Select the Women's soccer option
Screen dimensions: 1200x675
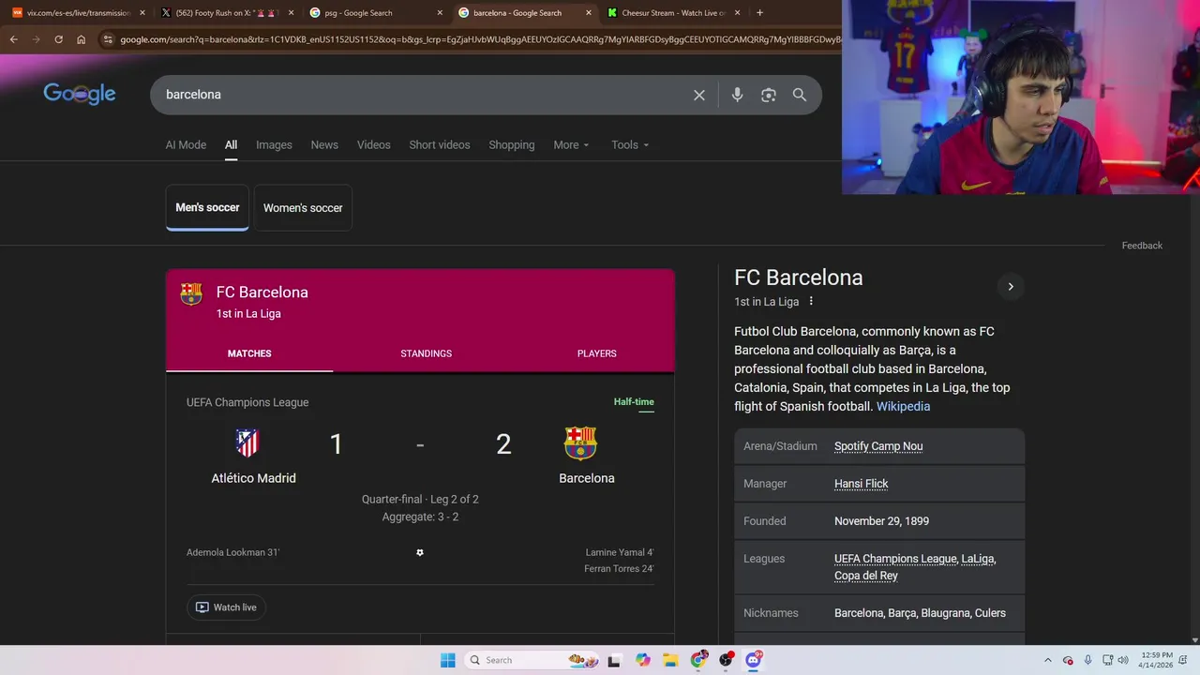pos(303,208)
